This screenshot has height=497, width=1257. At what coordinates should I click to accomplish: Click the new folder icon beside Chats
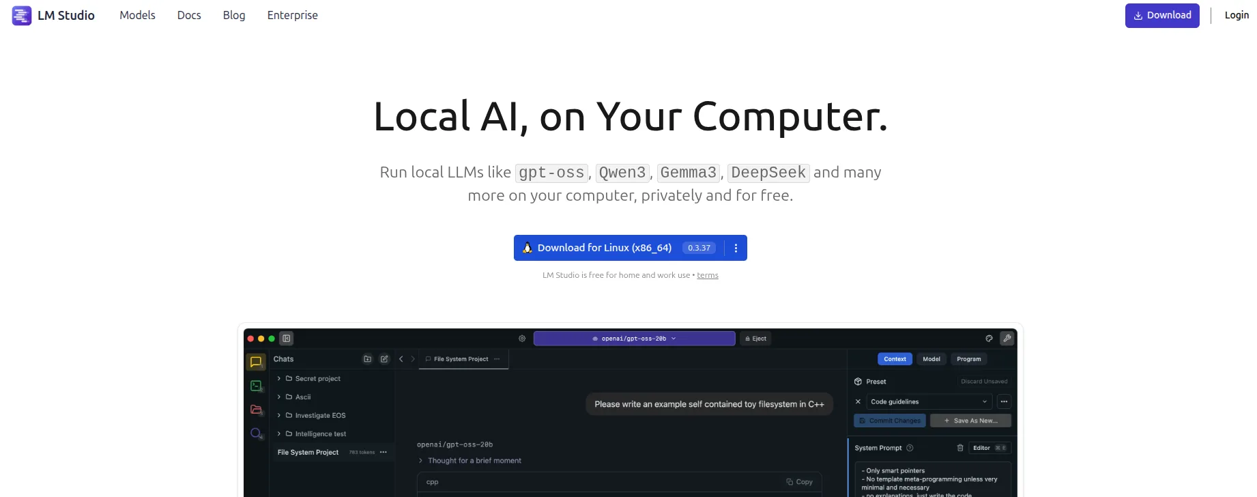(368, 359)
